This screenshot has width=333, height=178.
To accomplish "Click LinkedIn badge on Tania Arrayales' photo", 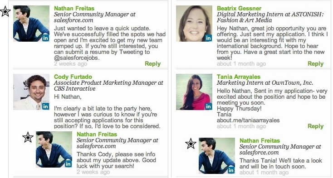I will coord(208,106).
